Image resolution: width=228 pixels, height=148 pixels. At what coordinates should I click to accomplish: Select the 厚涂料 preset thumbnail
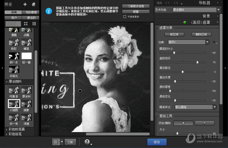click(x=27, y=90)
